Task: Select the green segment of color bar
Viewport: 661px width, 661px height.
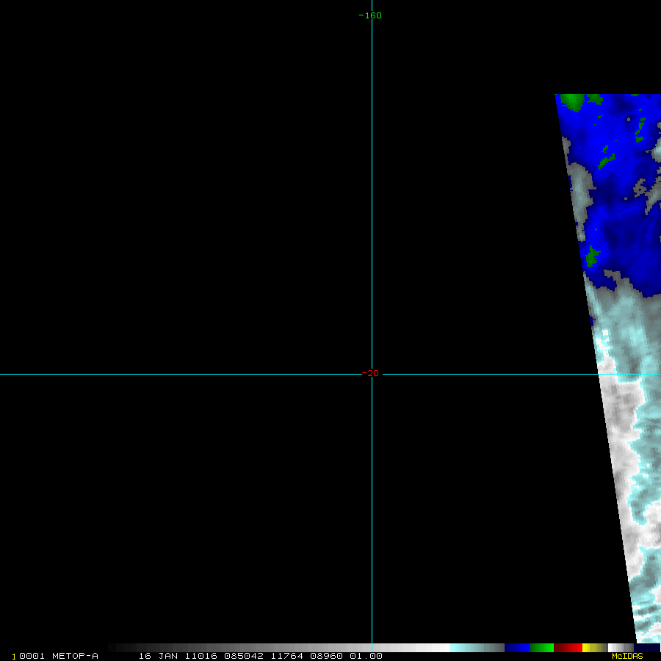Action: coord(541,648)
